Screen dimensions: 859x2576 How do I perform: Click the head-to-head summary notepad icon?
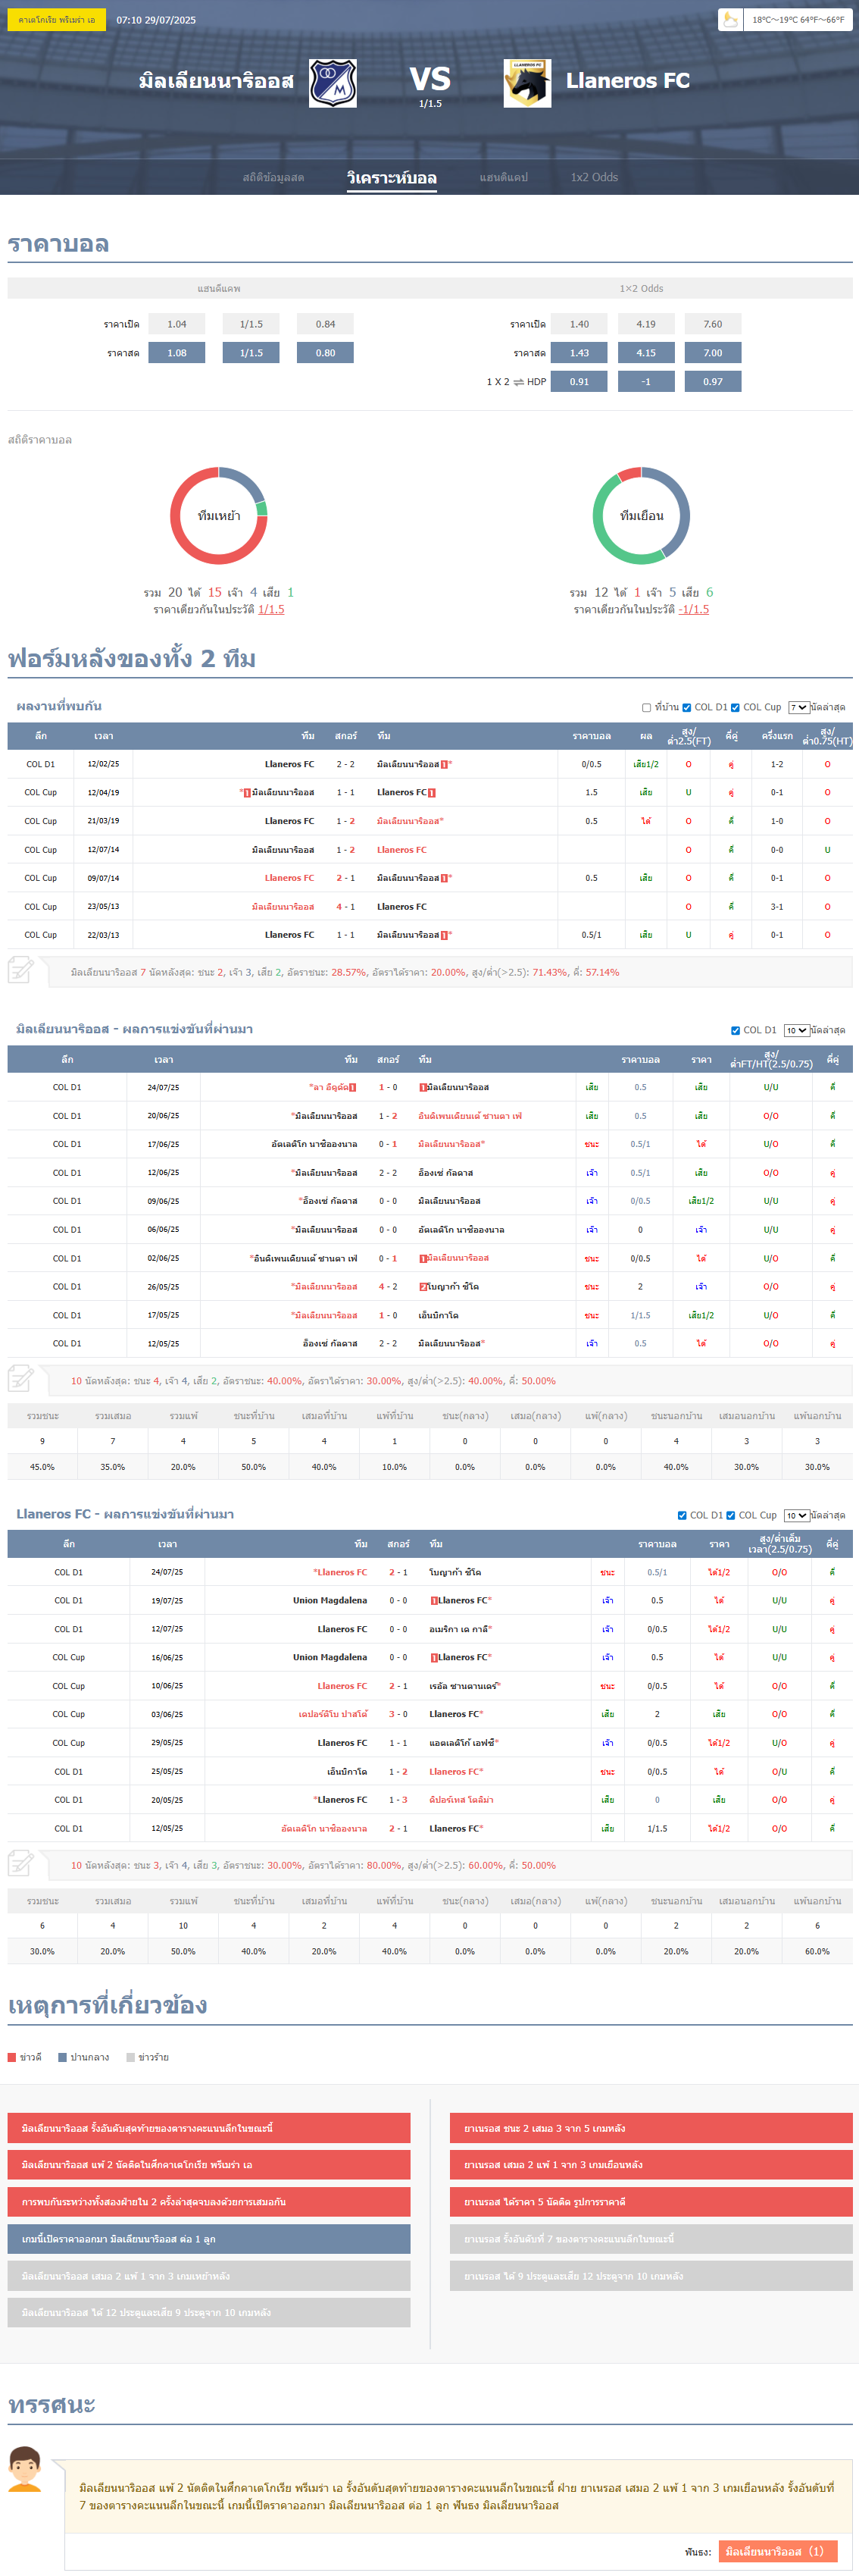pos(21,970)
